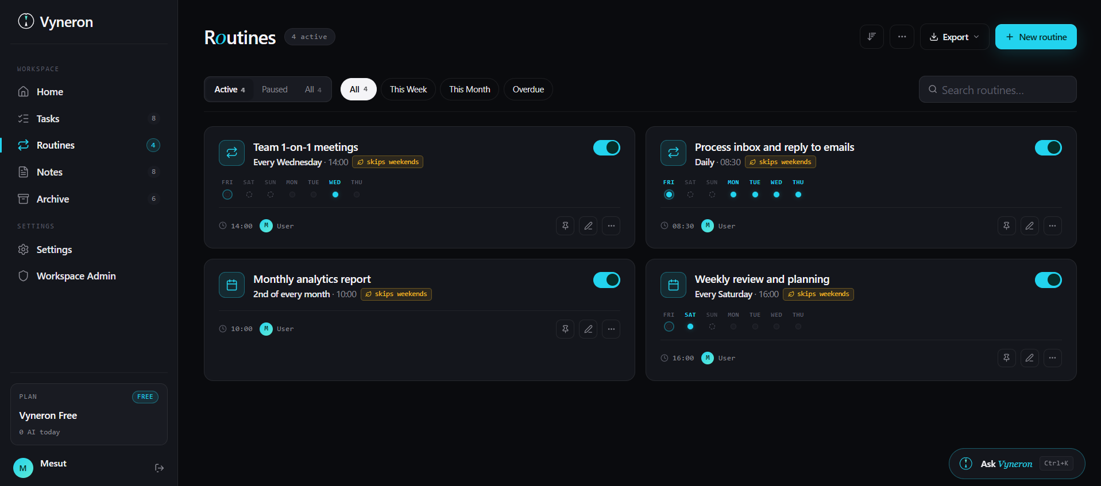Viewport: 1101px width, 486px height.
Task: Select the All time filter pill
Action: point(358,90)
